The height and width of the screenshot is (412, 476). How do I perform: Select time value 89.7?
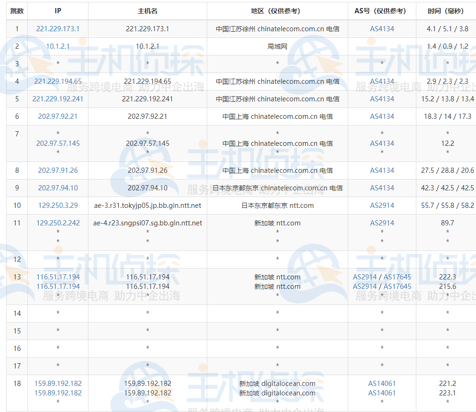coord(448,223)
